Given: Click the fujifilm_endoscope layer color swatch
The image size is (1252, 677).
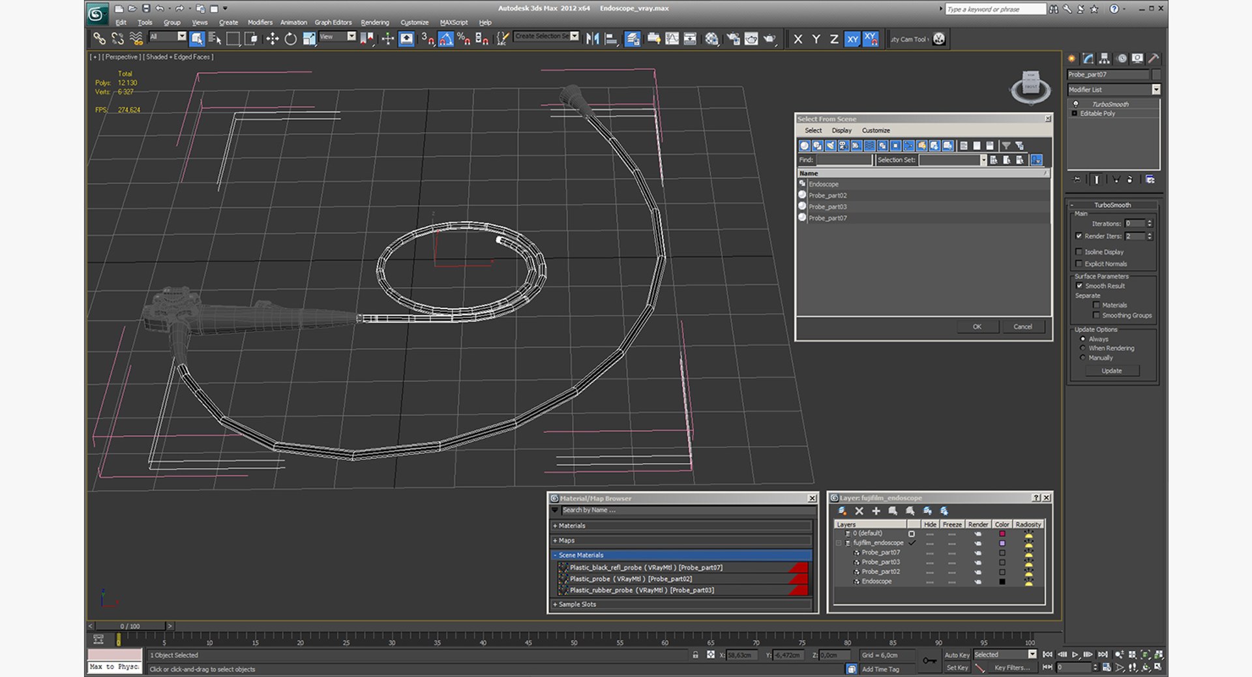Looking at the screenshot, I should pos(1002,543).
